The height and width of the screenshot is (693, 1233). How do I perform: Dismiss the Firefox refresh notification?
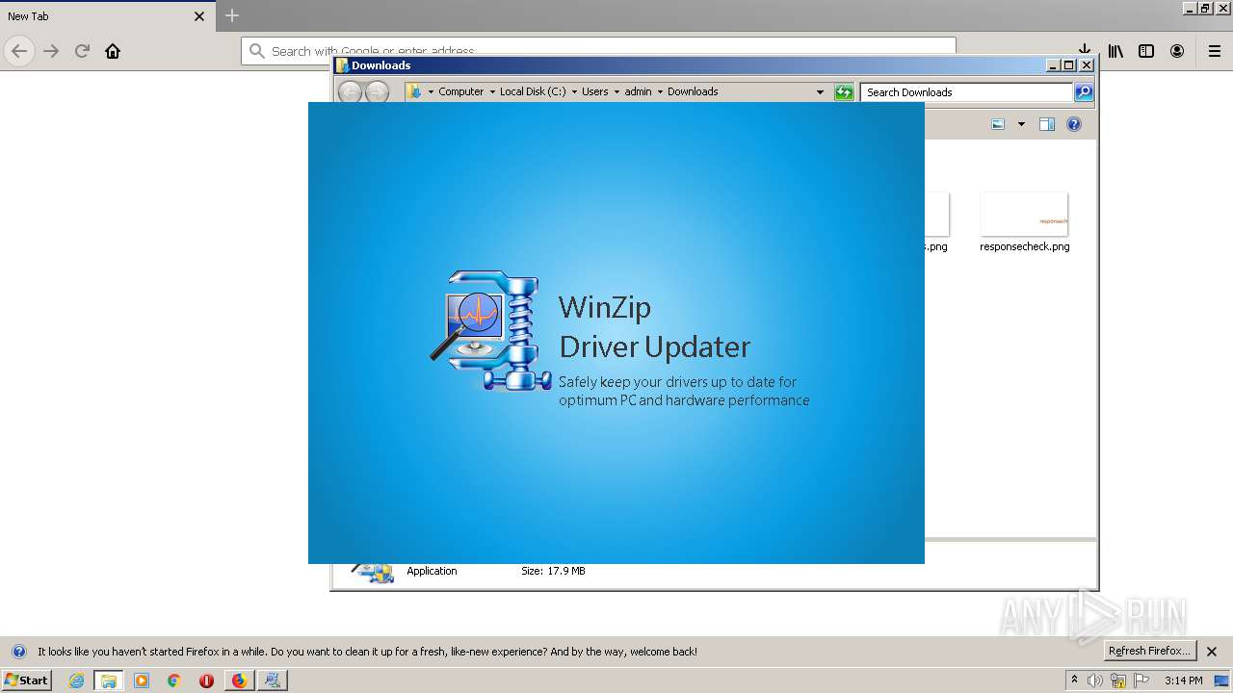click(1212, 652)
